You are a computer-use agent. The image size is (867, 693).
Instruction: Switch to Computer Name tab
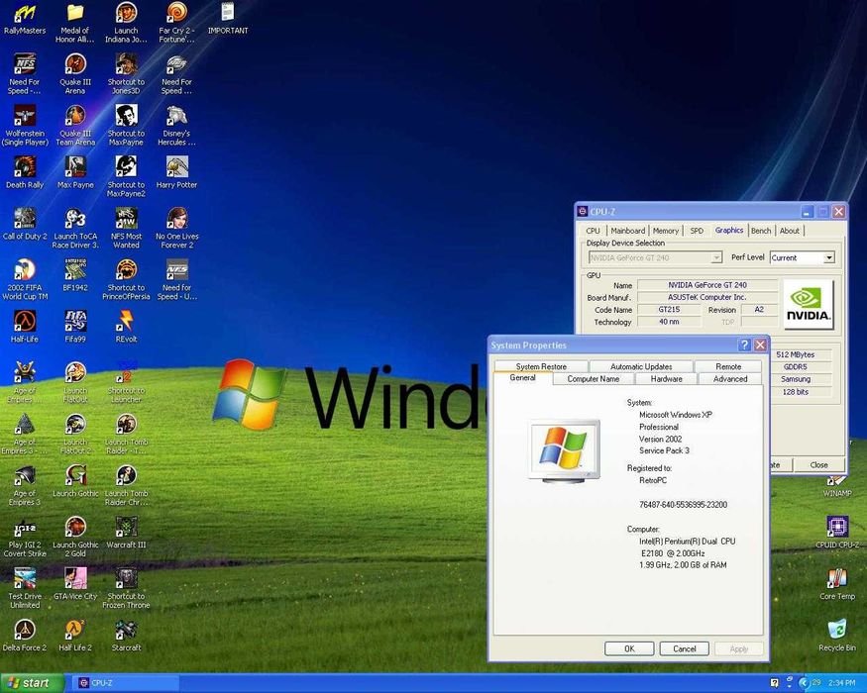coord(593,379)
